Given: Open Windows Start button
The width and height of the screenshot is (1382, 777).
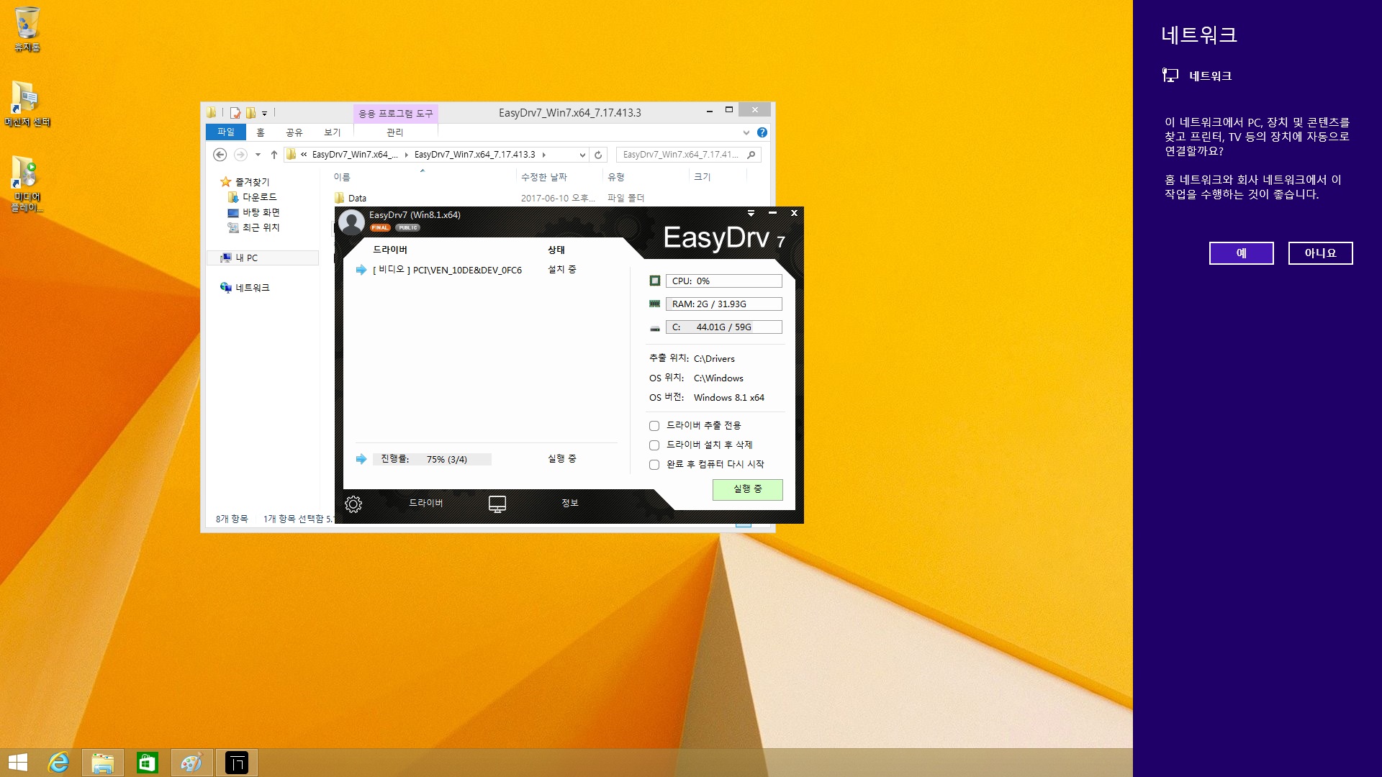Looking at the screenshot, I should [18, 763].
